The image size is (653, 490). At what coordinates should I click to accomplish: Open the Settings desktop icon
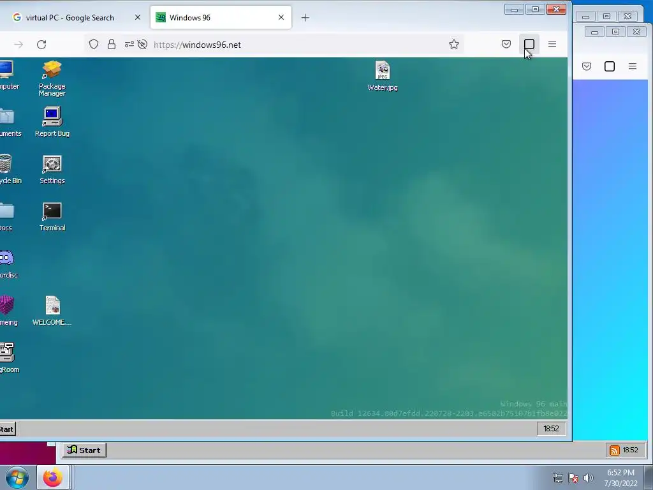click(52, 169)
